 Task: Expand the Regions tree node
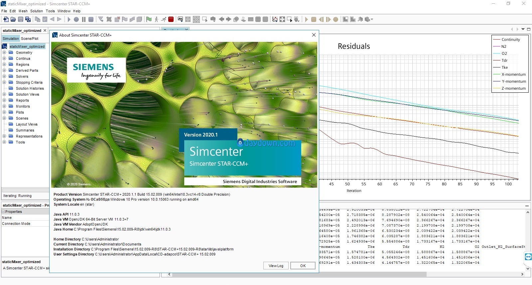click(x=4, y=64)
